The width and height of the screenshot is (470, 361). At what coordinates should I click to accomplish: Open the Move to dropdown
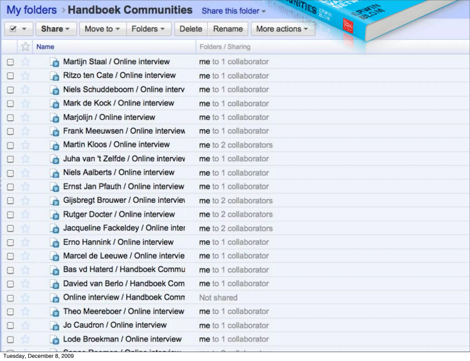pos(103,29)
